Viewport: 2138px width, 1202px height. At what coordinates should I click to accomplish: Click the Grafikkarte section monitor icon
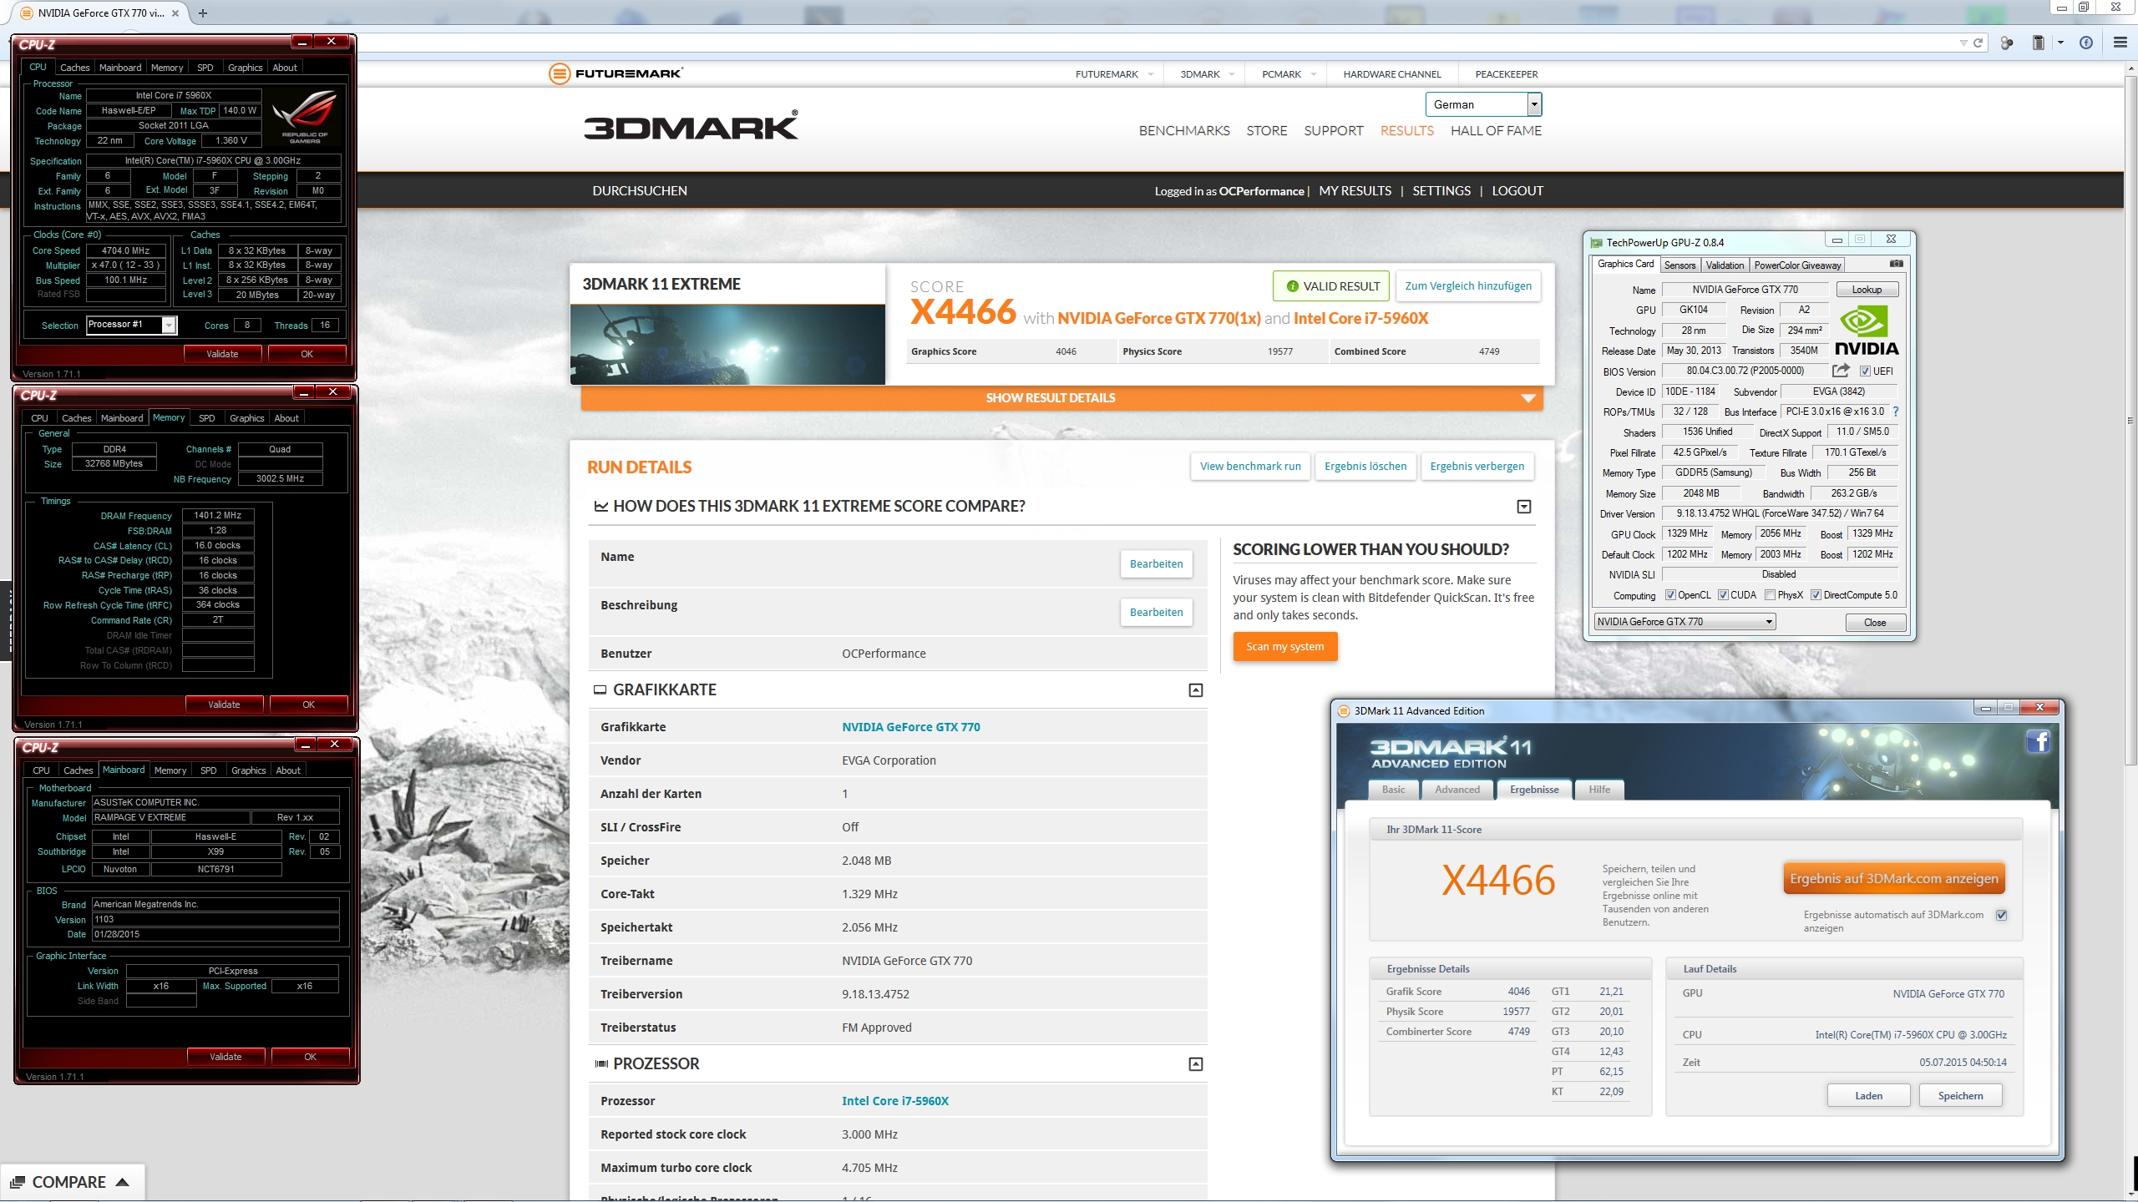pos(600,689)
